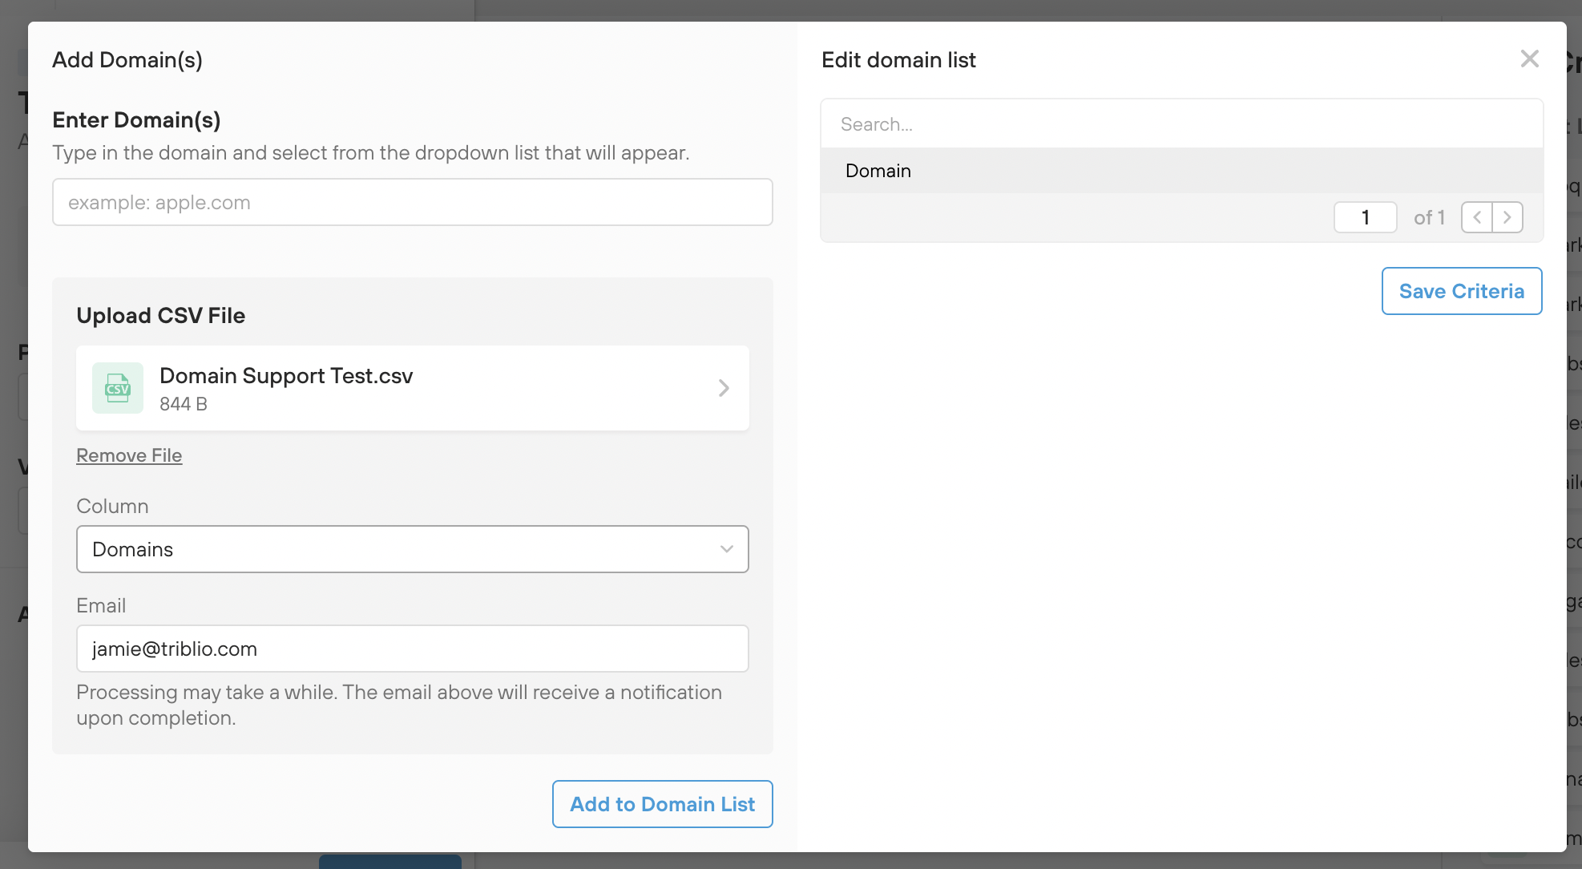Image resolution: width=1582 pixels, height=869 pixels.
Task: Focus the example: apple.com domain field
Action: (x=412, y=202)
